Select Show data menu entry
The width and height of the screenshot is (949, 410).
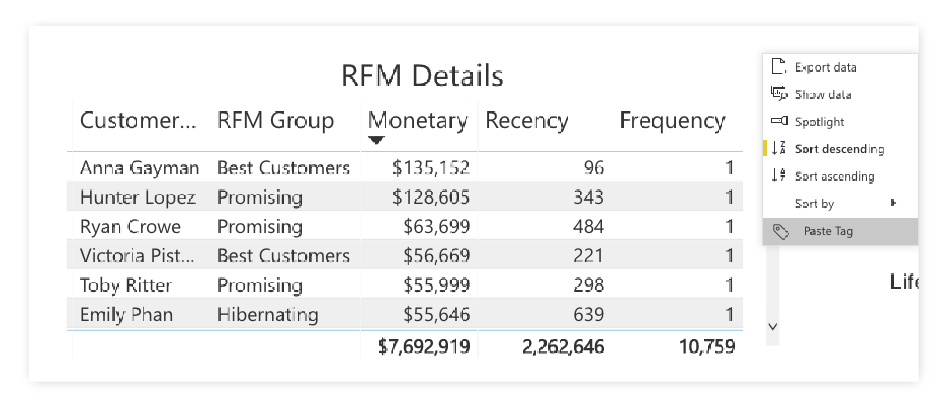point(840,94)
